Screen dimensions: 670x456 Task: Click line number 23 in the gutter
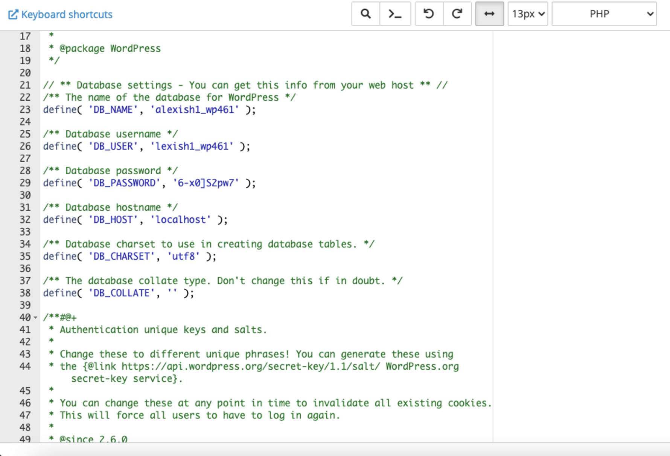(x=25, y=110)
